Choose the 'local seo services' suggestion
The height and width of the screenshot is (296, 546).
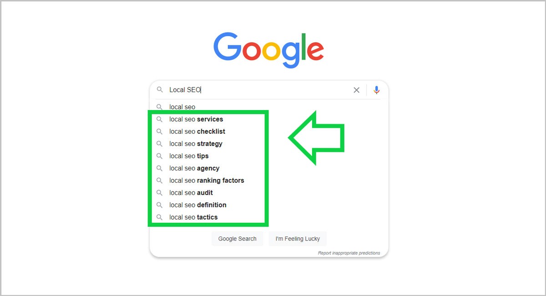(196, 119)
